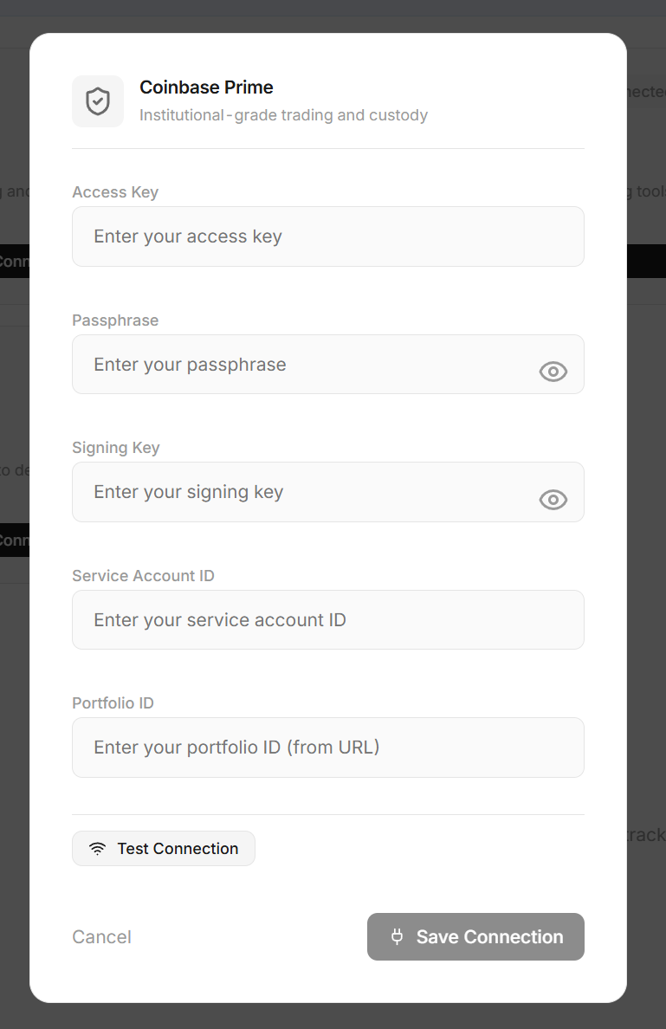This screenshot has height=1029, width=666.
Task: Click the "Access Key" field label
Action: [x=115, y=192]
